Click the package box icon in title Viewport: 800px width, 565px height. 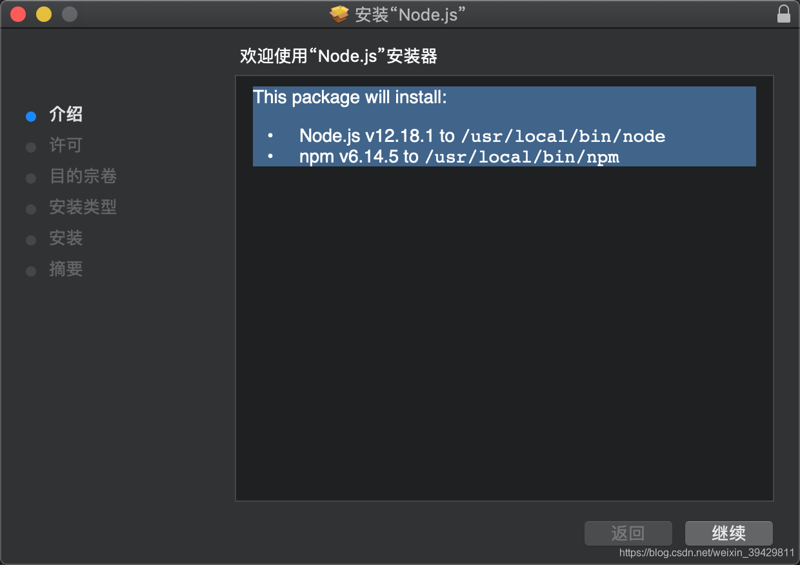point(339,14)
